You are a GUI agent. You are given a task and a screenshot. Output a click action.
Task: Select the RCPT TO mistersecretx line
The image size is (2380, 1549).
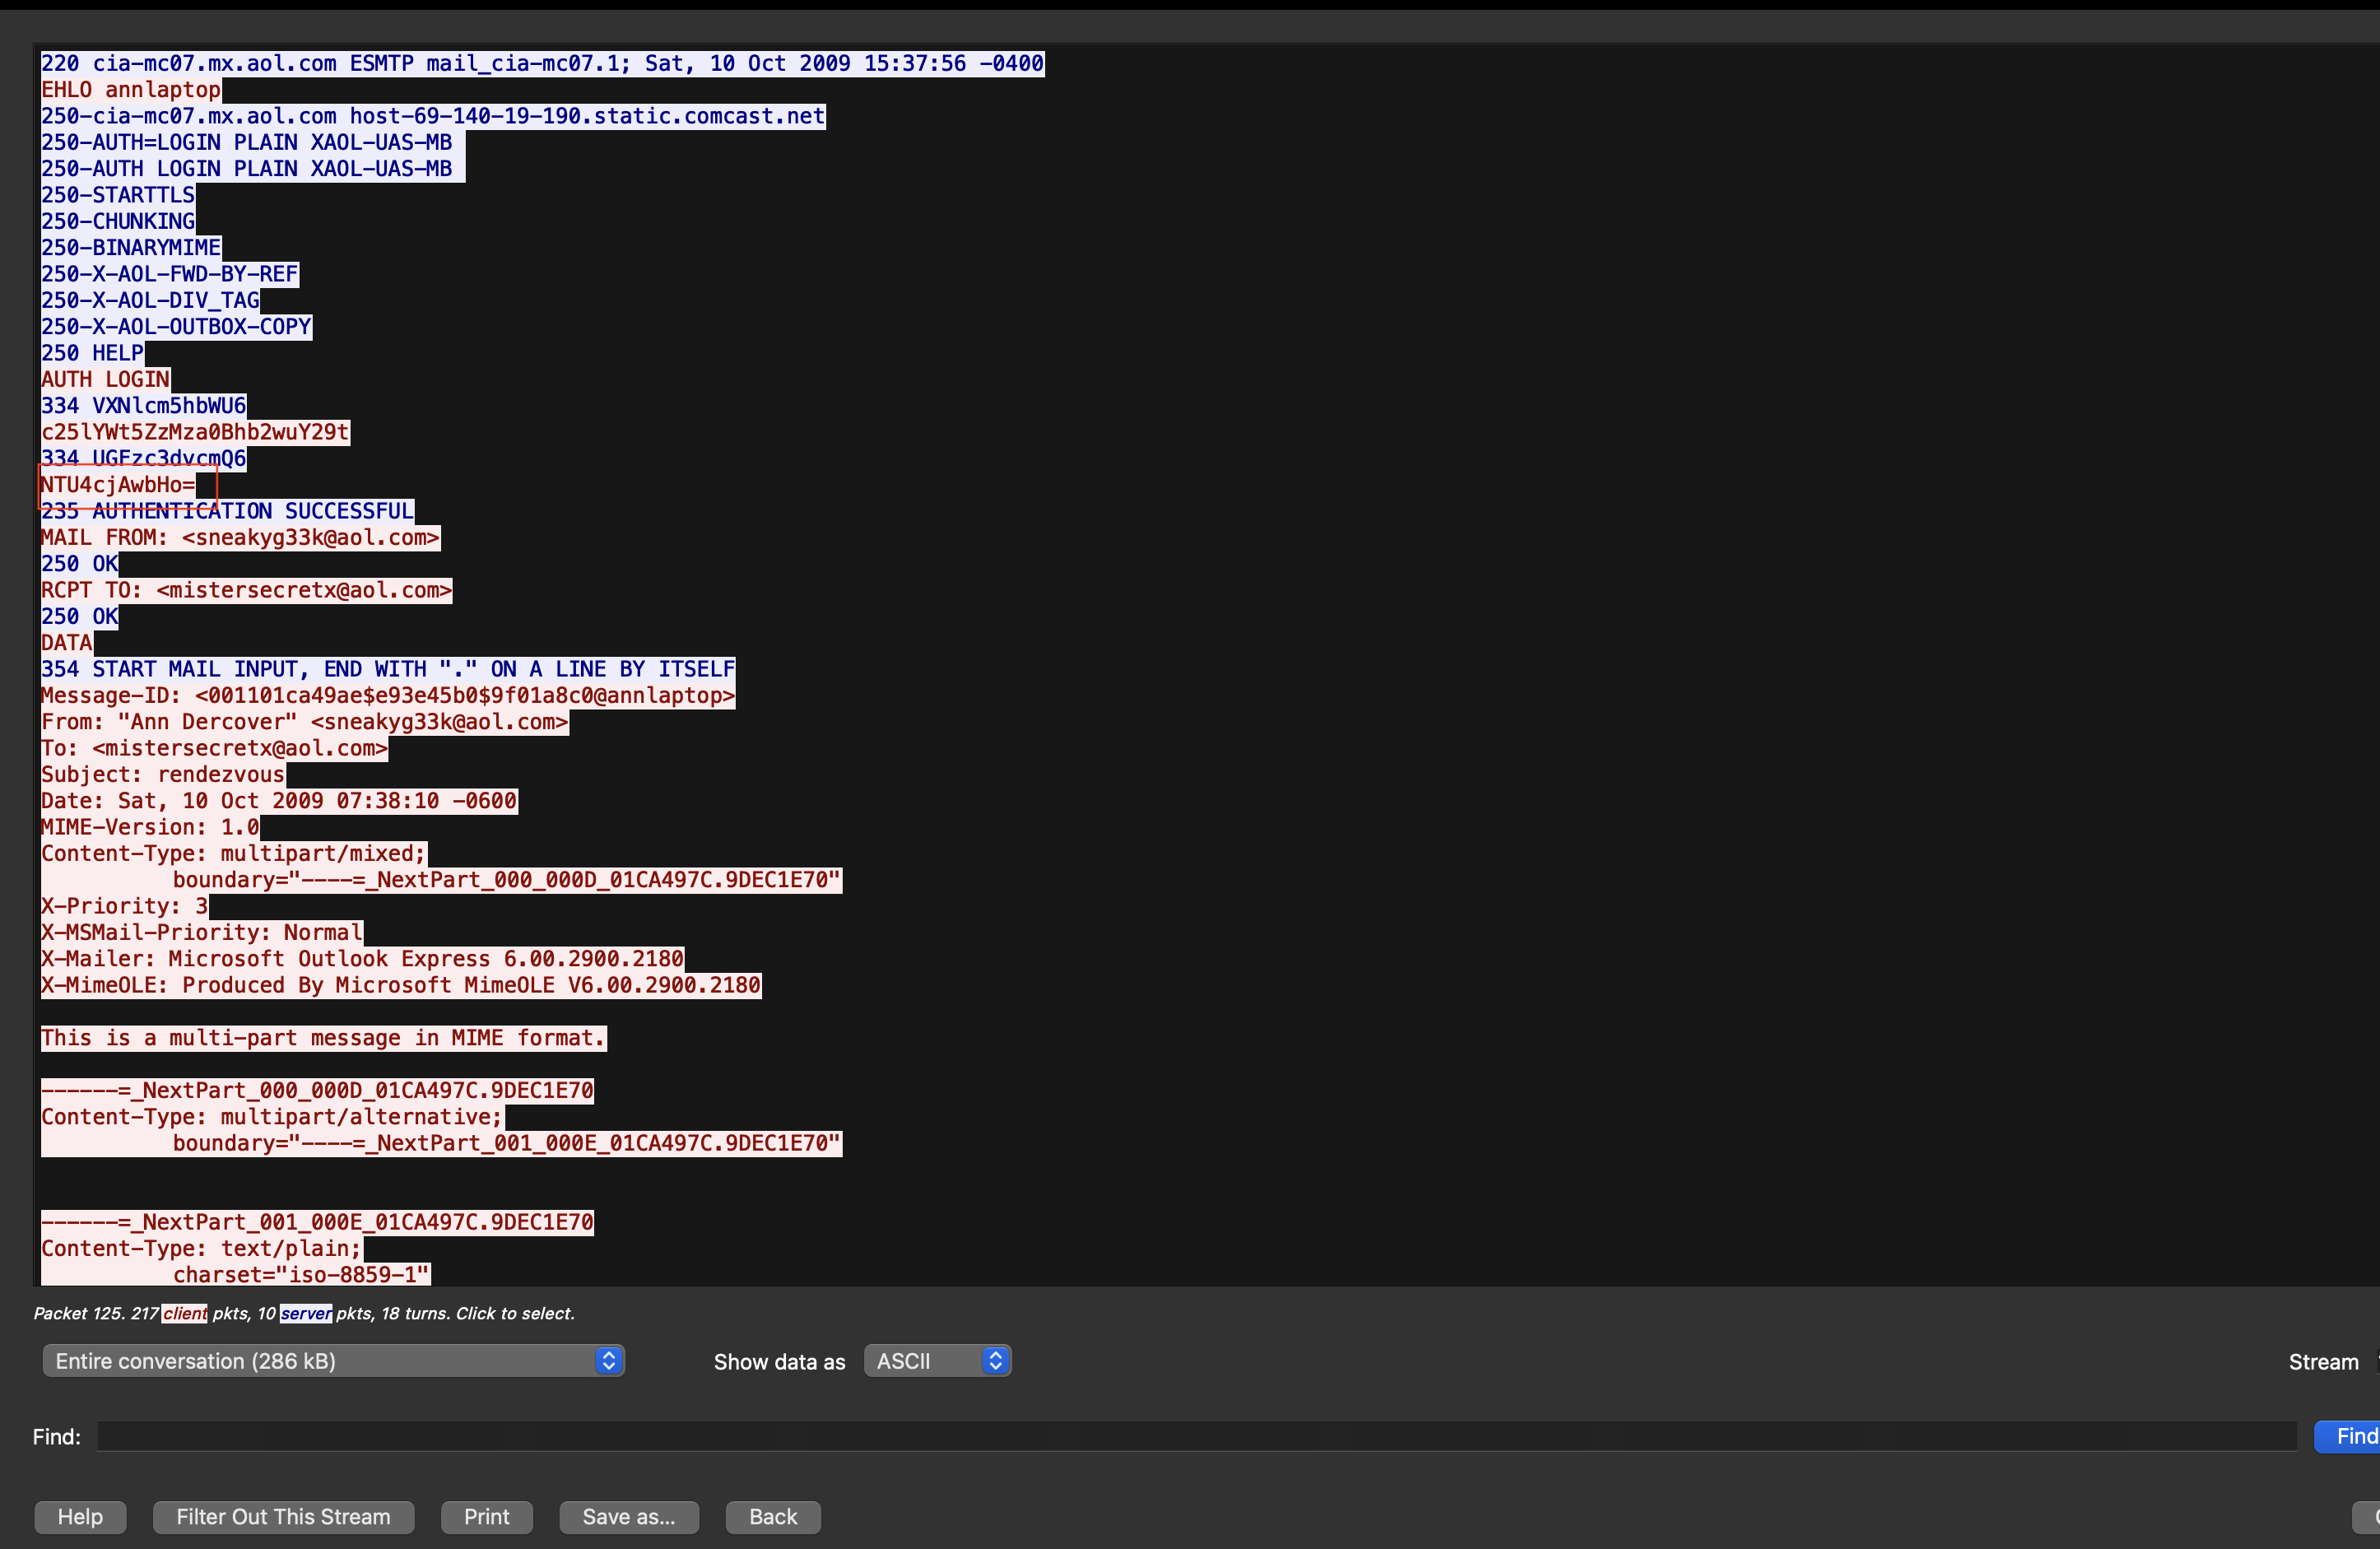coord(246,591)
